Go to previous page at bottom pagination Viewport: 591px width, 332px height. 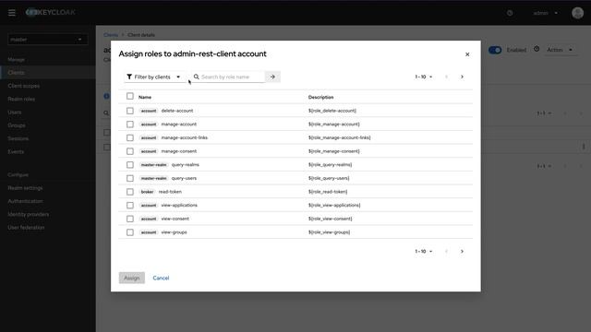click(x=446, y=251)
